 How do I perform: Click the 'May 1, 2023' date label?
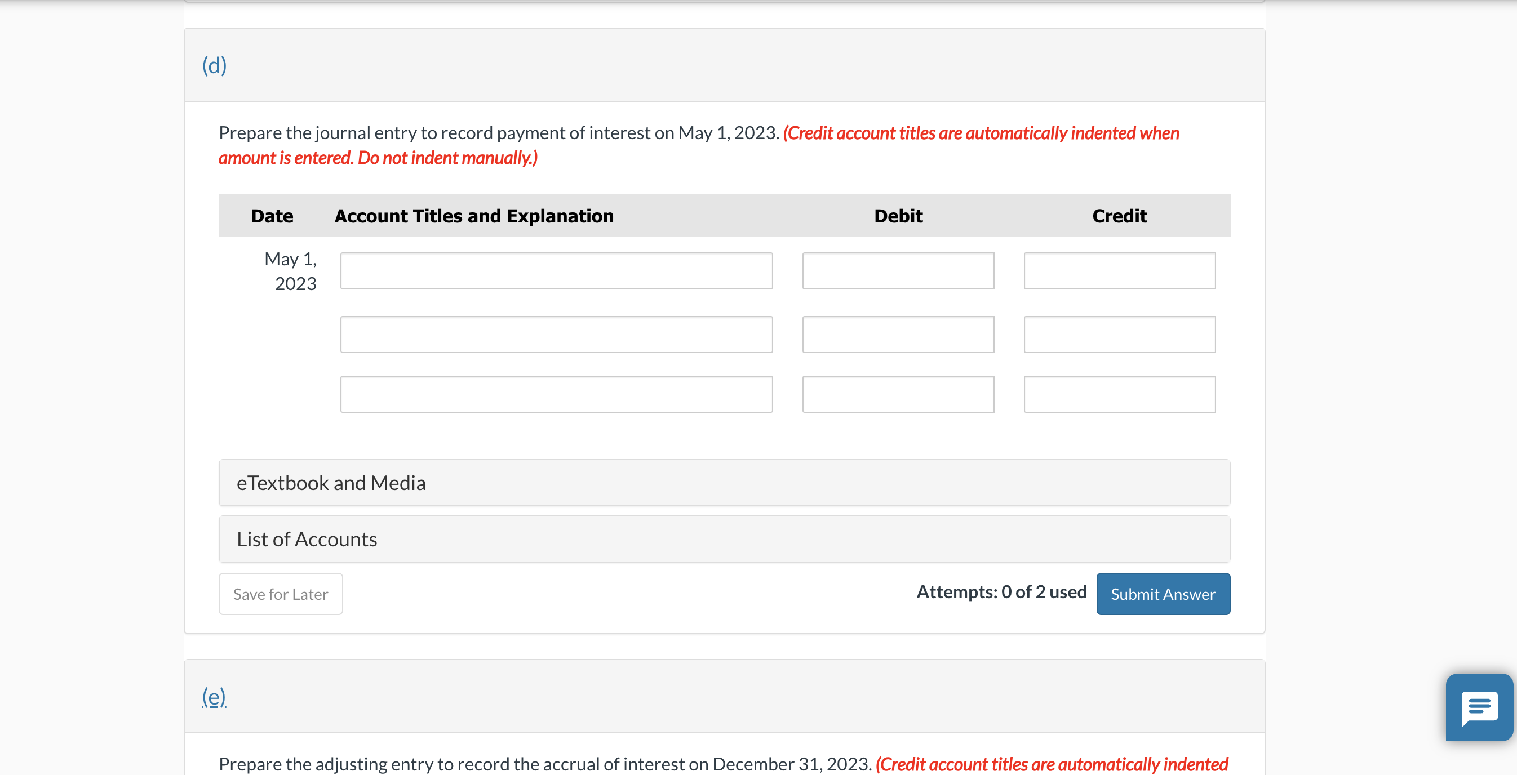click(x=290, y=271)
